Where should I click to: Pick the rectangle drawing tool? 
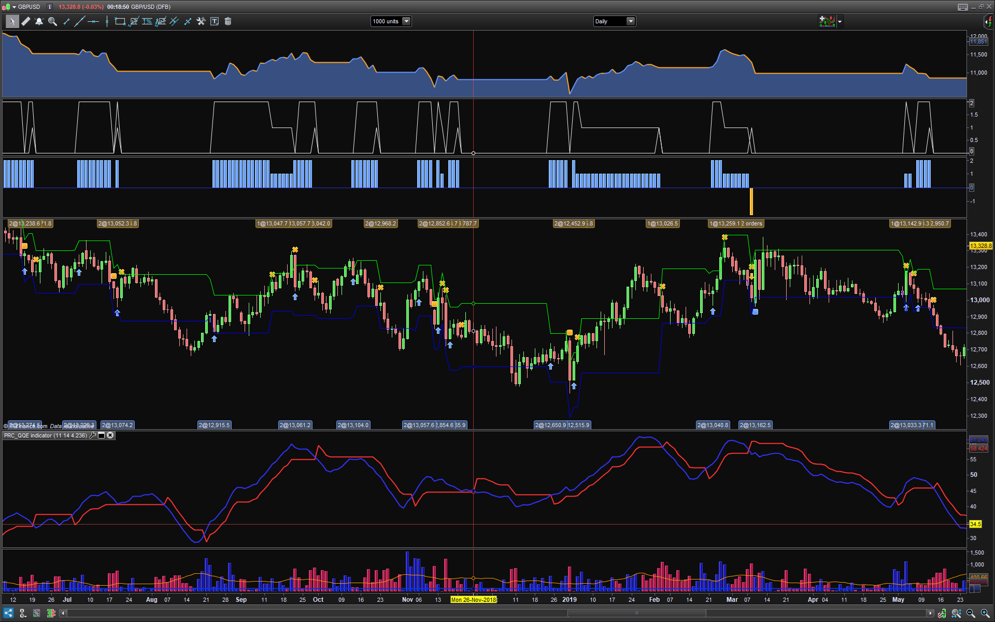(120, 21)
